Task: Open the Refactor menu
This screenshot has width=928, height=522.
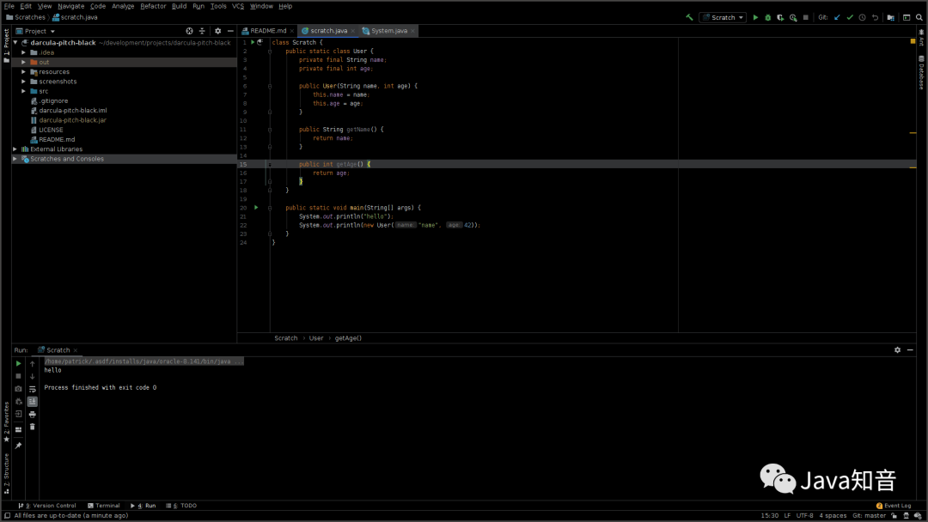Action: coord(153,6)
